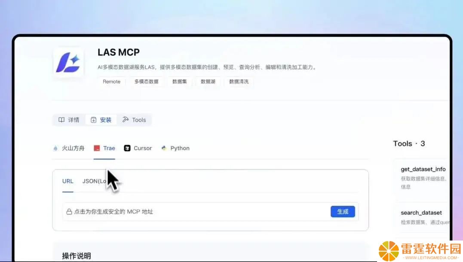Image resolution: width=463 pixels, height=262 pixels.
Task: Select the Python install tab
Action: [x=175, y=148]
